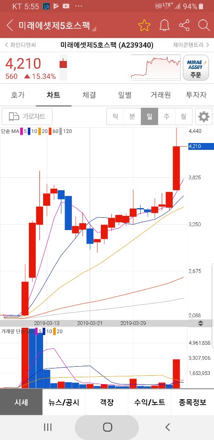
Task: Open the 투자자 tab
Action: click(x=196, y=95)
